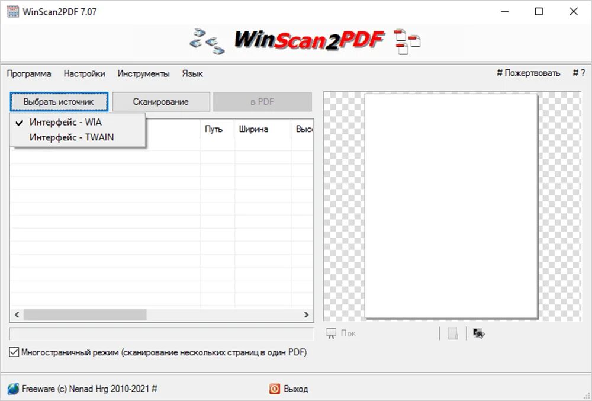Screen dimensions: 592x401
Task: Click the red power icon beside Выход
Action: (x=275, y=389)
